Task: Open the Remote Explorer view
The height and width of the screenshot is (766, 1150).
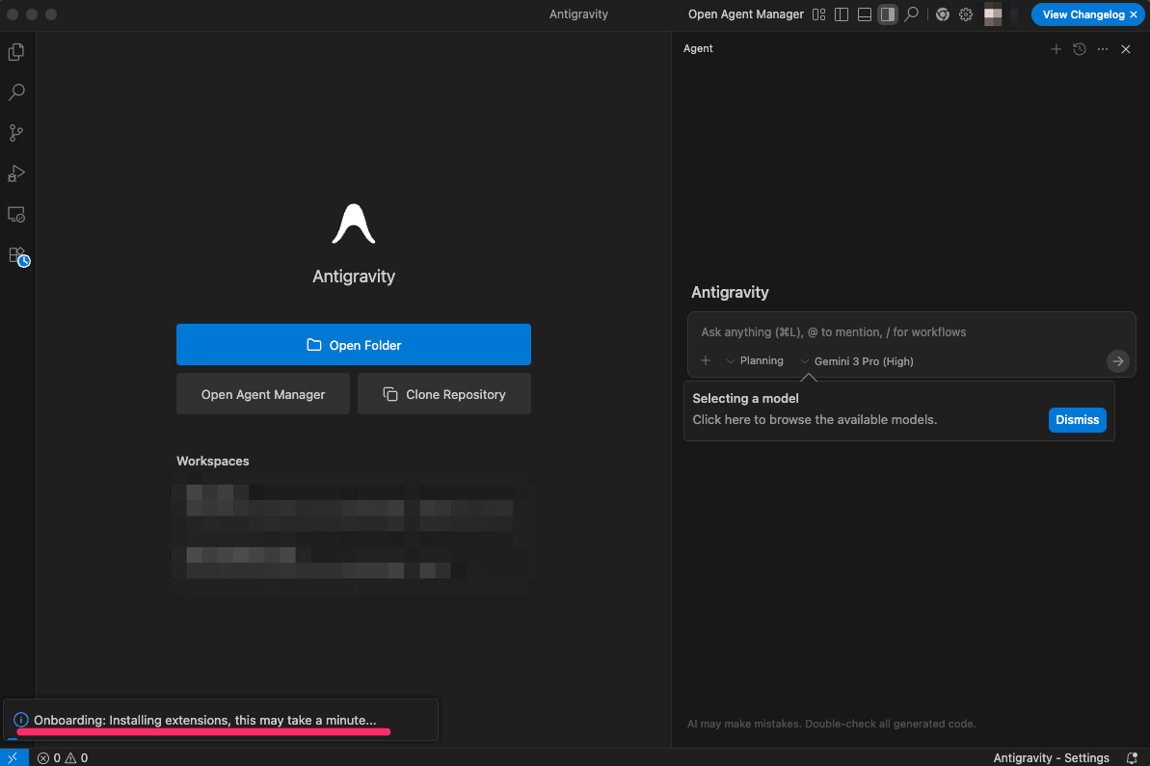Action: (x=16, y=215)
